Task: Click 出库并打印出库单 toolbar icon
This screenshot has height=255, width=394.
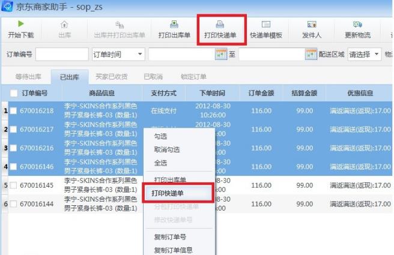Action: (x=120, y=25)
